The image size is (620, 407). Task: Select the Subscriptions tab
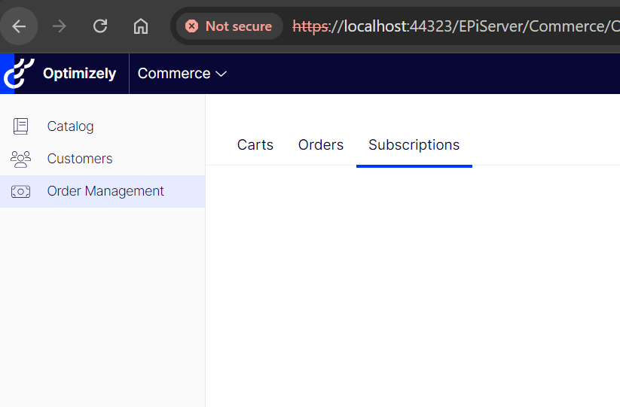414,145
